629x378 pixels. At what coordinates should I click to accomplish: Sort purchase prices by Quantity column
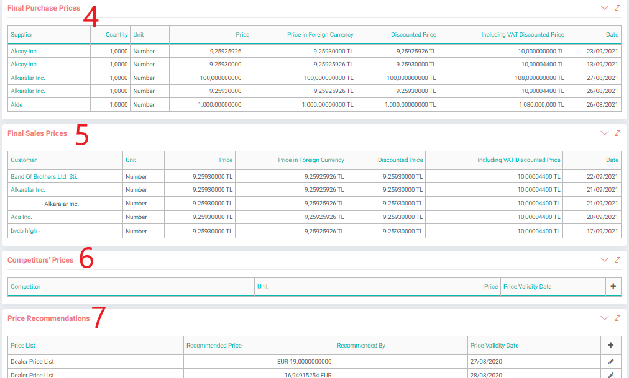116,34
